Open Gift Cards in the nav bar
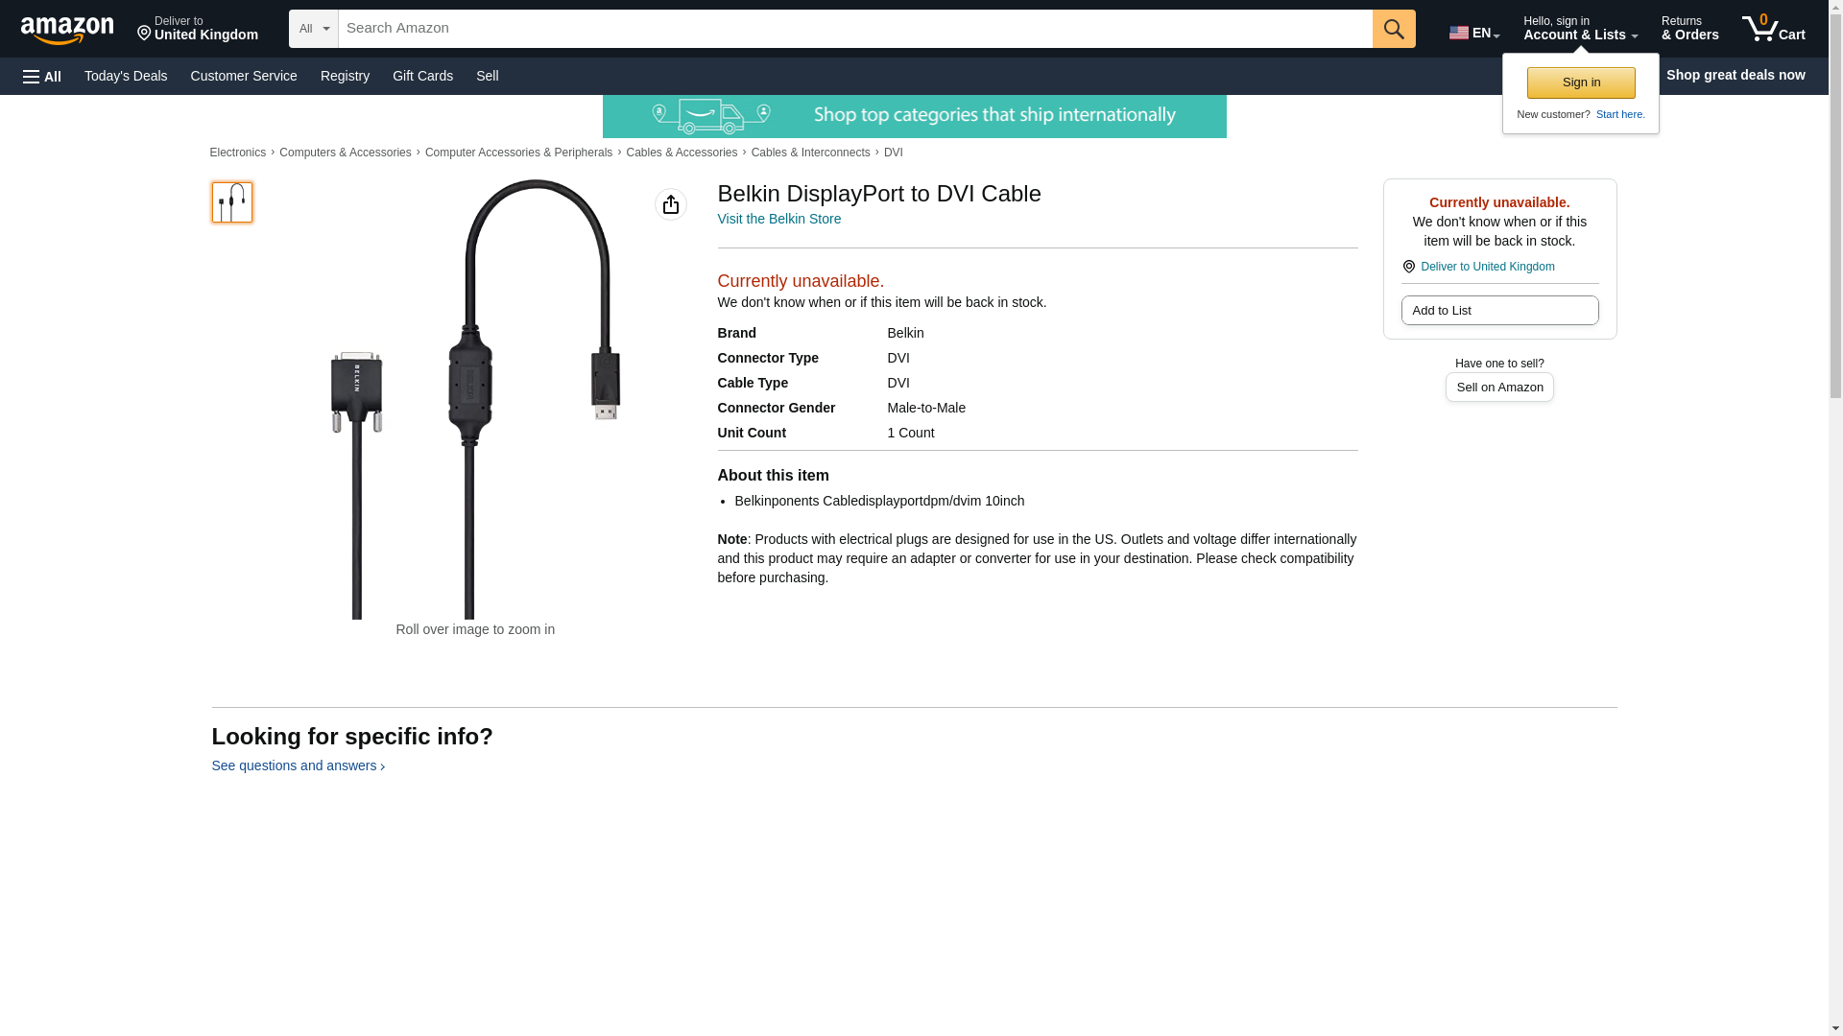The height and width of the screenshot is (1036, 1843). tap(422, 76)
